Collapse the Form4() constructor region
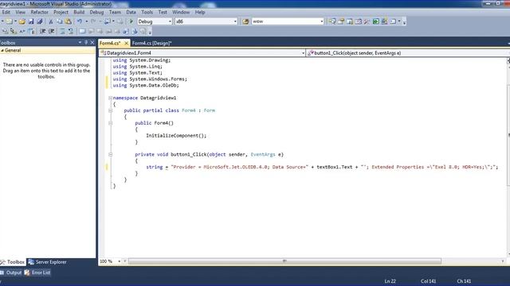Viewport: 510px width, 286px height. tap(110, 123)
